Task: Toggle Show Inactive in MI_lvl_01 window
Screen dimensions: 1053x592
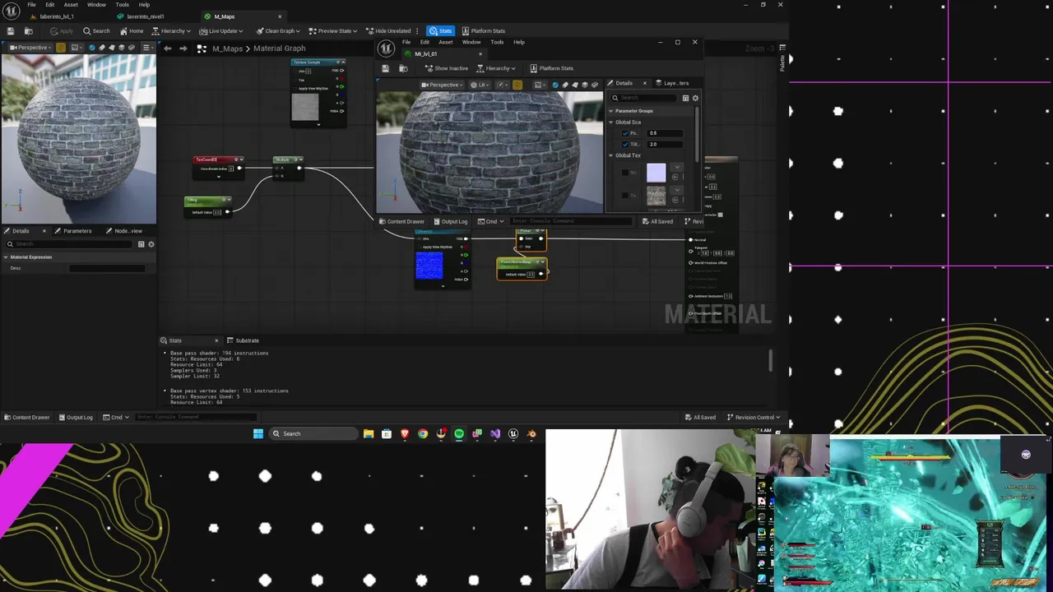Action: click(x=446, y=68)
